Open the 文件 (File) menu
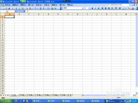This screenshot has width=138, height=103. pyautogui.click(x=7, y=5)
